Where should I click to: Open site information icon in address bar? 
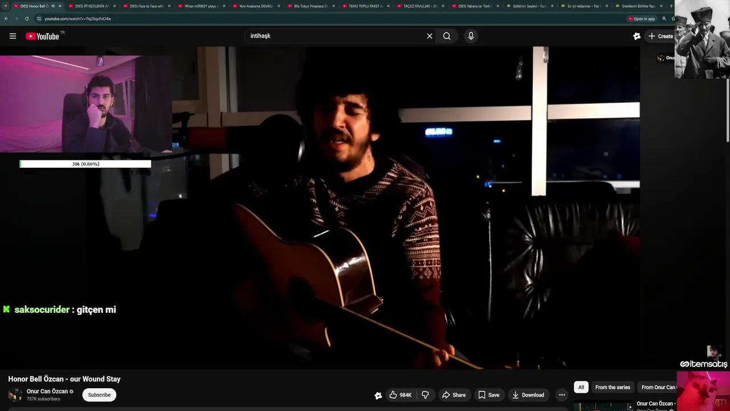39,18
